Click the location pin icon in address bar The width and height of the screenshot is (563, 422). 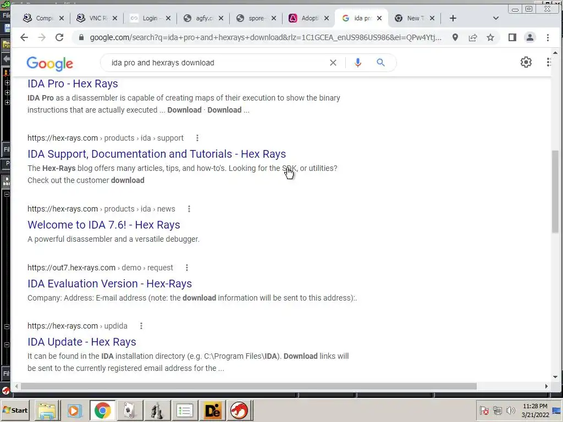click(x=455, y=37)
